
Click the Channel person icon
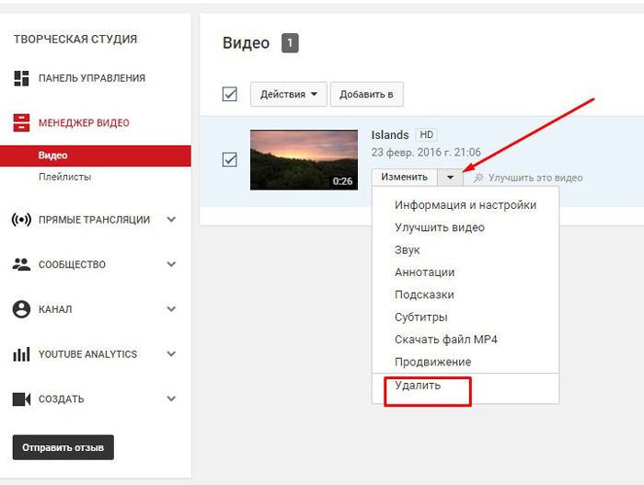(21, 309)
